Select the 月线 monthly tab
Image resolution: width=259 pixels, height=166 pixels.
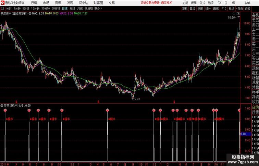pyautogui.click(x=80, y=9)
